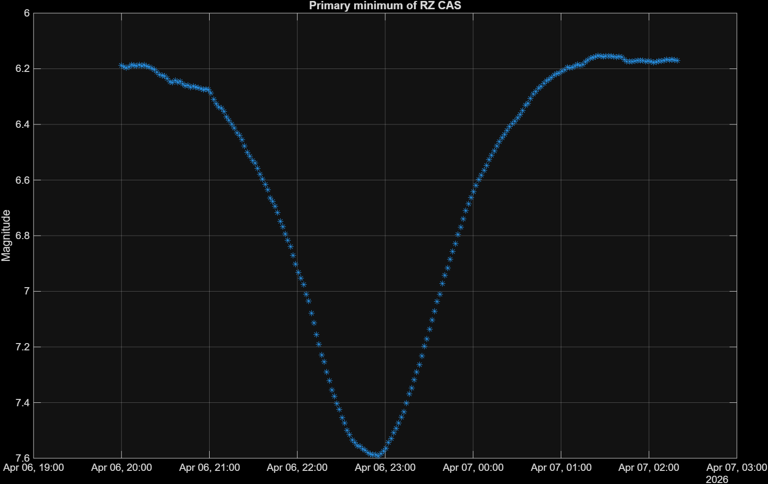Click the y-axis tick label "6.2"
Image resolution: width=768 pixels, height=484 pixels.
23,69
